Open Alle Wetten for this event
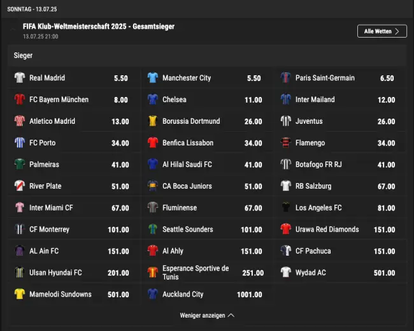414x331 pixels. click(x=382, y=31)
